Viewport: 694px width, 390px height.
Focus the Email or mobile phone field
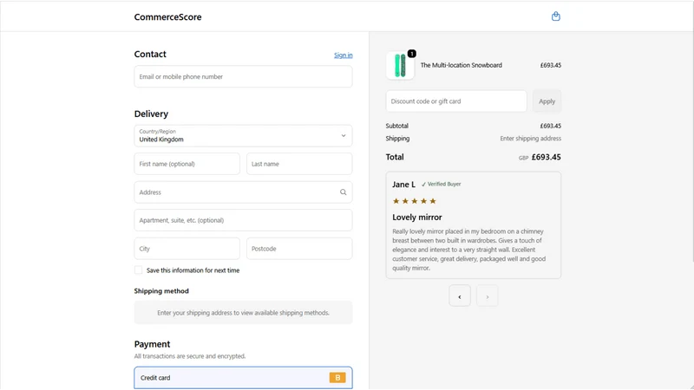[243, 76]
